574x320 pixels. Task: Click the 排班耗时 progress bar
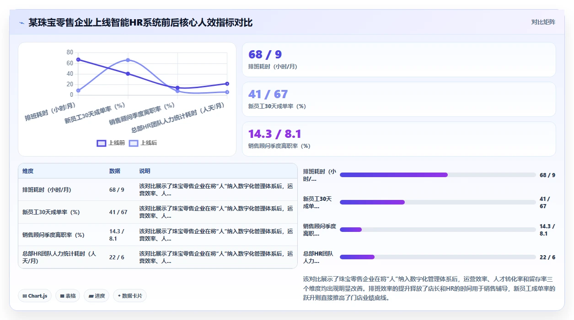tap(438, 175)
